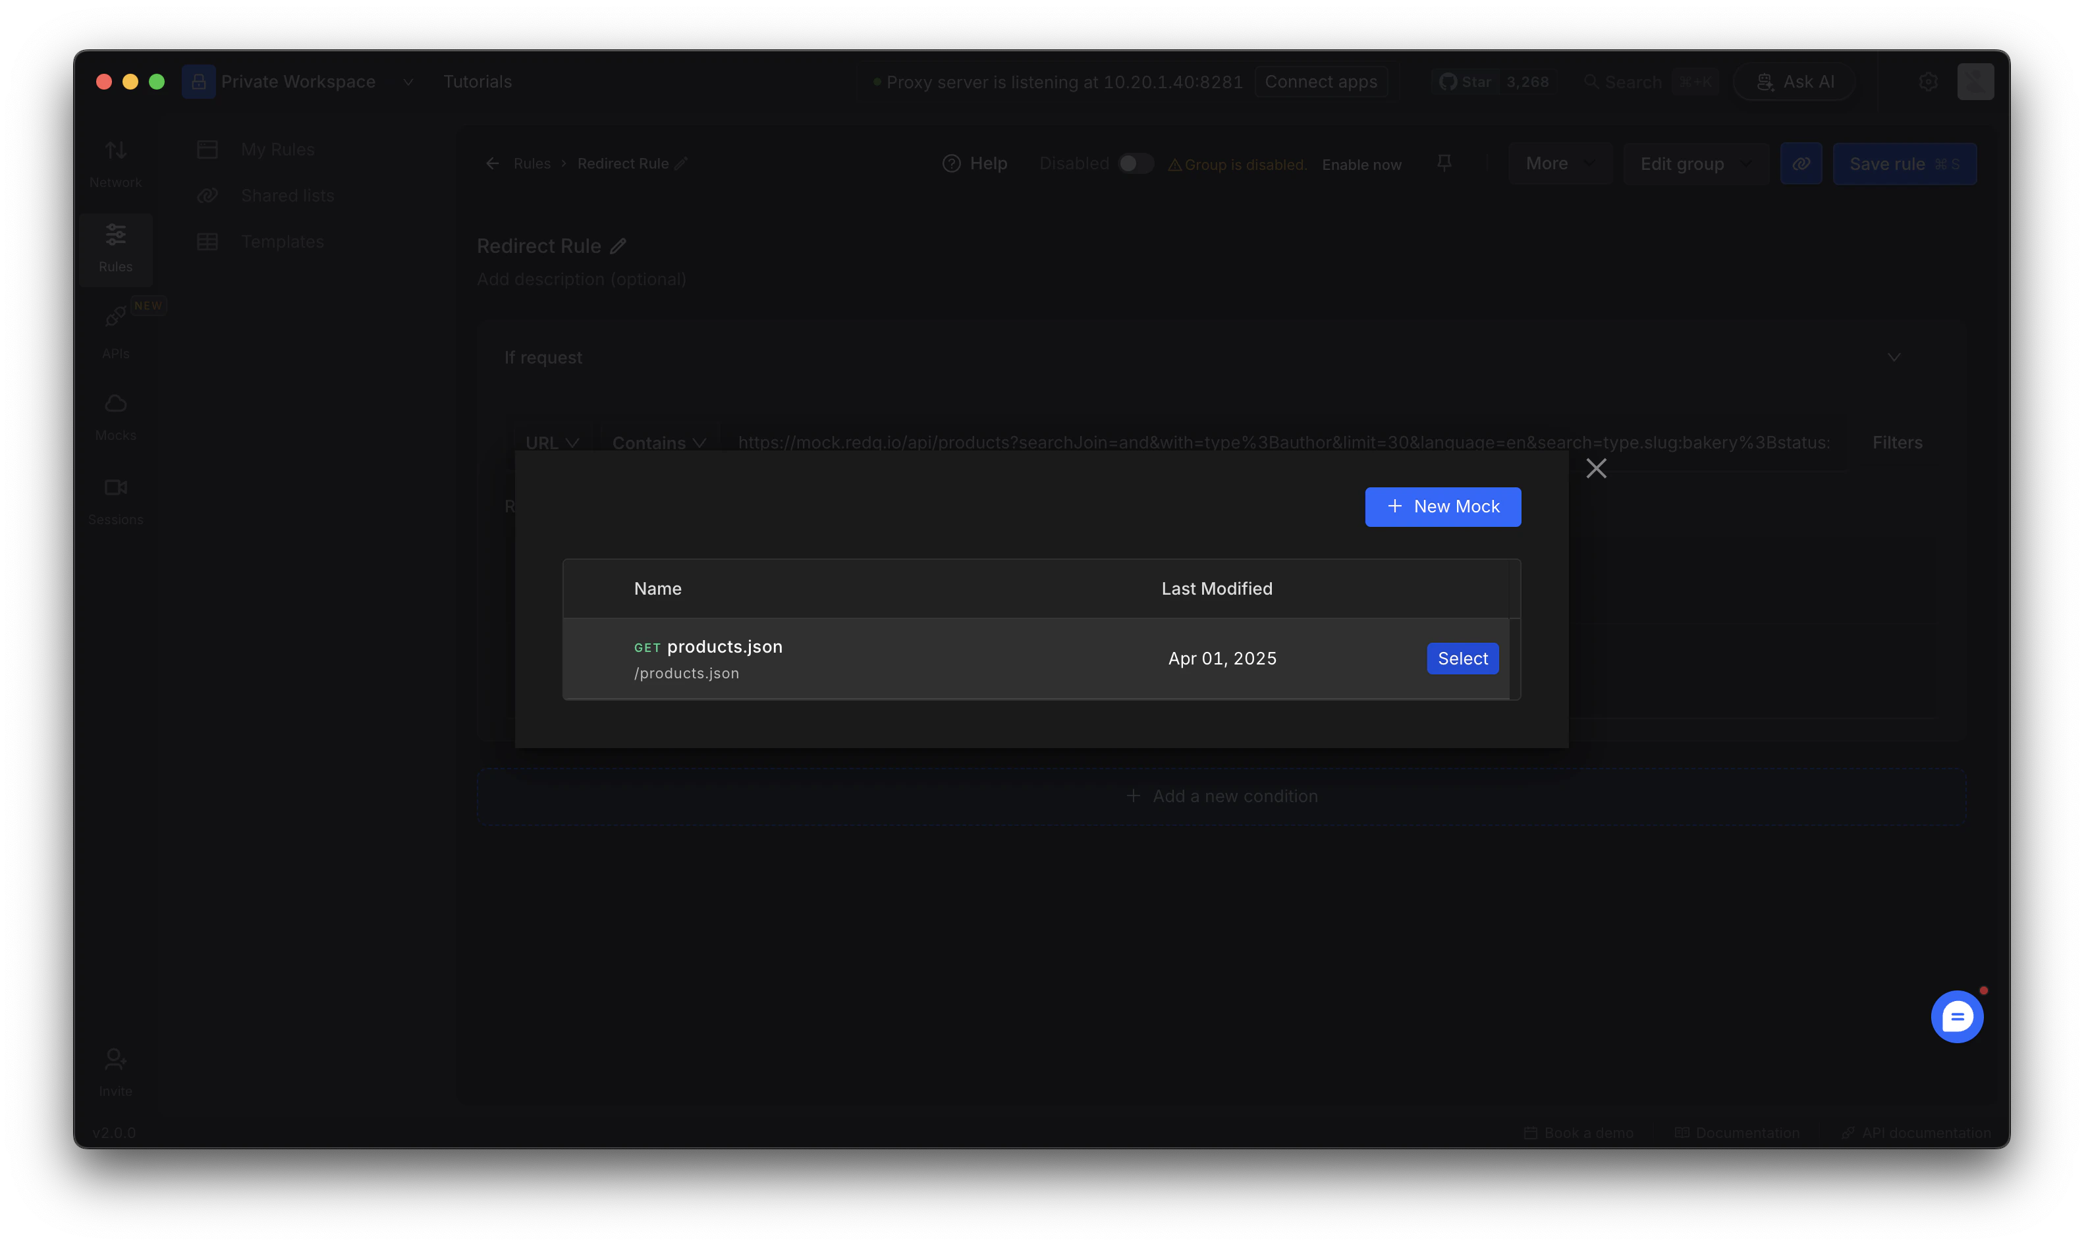This screenshot has width=2084, height=1246.
Task: Click the Enable now link
Action: [1361, 165]
